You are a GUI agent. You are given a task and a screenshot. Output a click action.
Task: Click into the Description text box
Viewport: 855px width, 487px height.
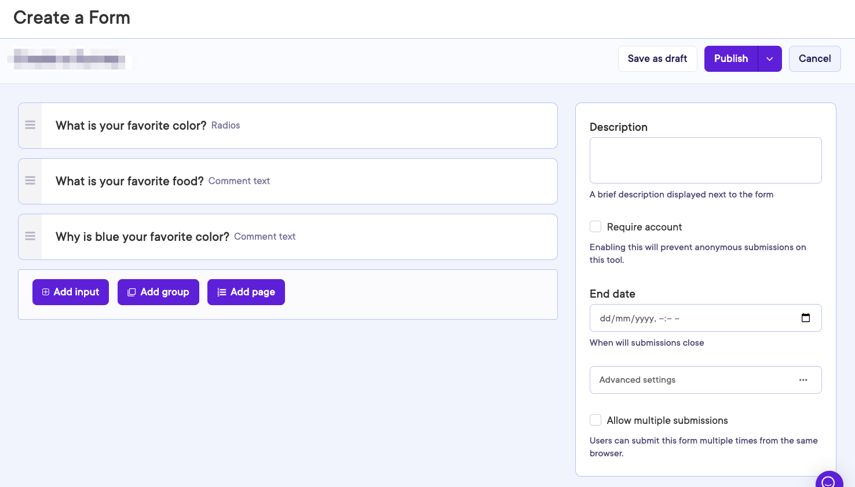pos(705,160)
